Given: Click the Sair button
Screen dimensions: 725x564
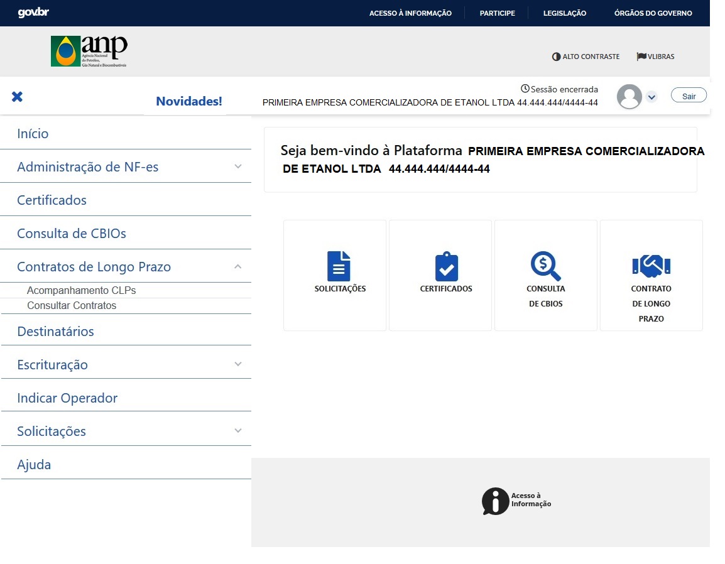Looking at the screenshot, I should [689, 96].
